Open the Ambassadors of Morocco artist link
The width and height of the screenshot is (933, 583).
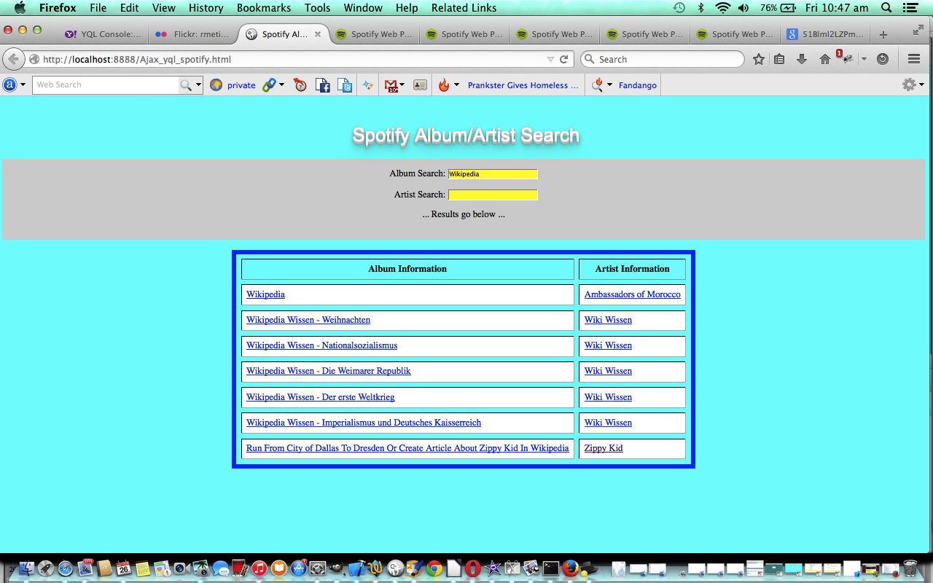pos(632,294)
